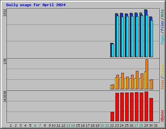Click day 29 on the date axis
The width and height of the screenshot is (166, 129).
[146, 125]
